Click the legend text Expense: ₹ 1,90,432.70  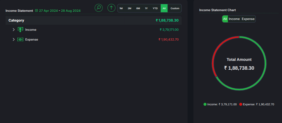[258, 104]
